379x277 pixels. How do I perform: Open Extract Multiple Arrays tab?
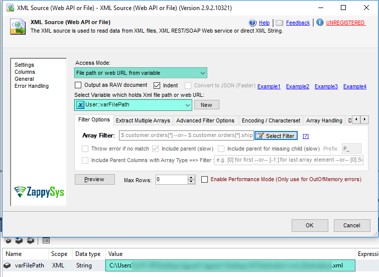(x=143, y=120)
